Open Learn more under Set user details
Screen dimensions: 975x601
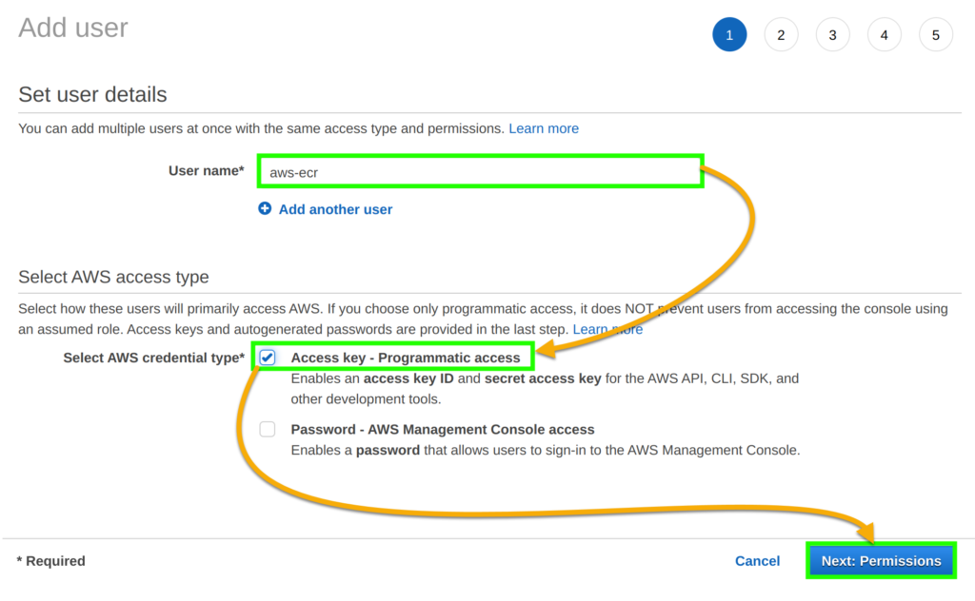[544, 127]
